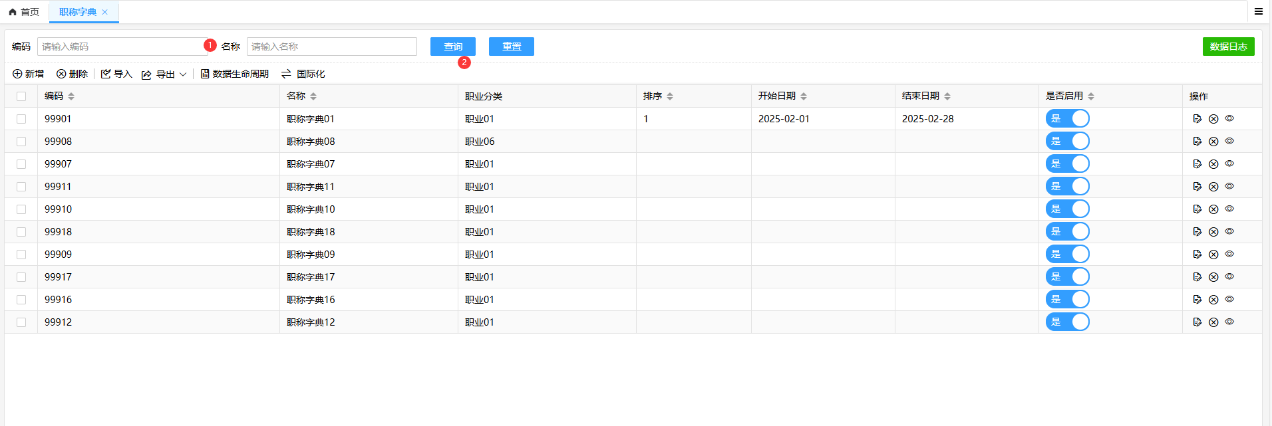Open 数据生命周期 data lifecycle

(x=234, y=74)
